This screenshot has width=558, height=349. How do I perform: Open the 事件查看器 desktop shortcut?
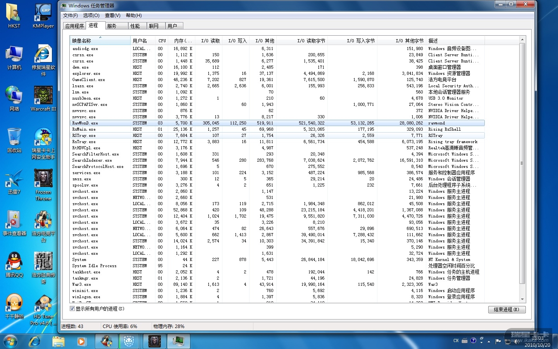[x=14, y=223]
